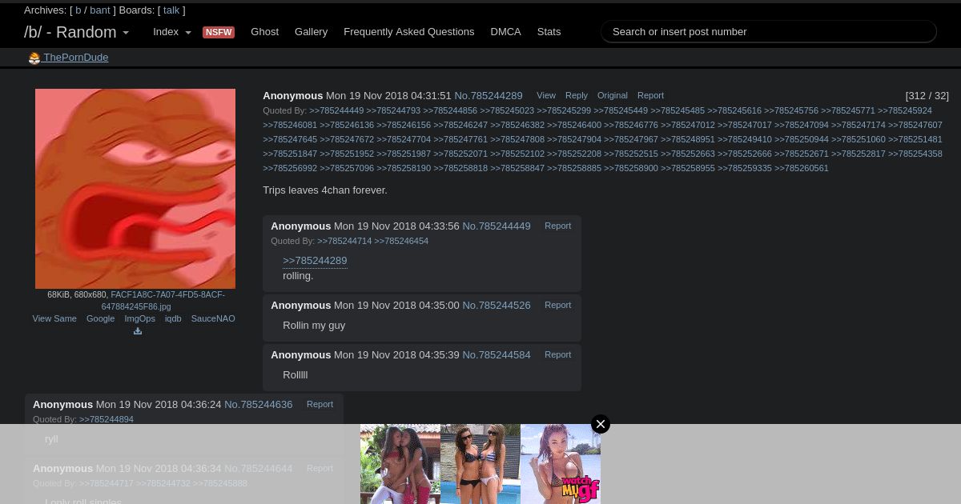
Task: Click post number No.785244289
Action: 489,95
